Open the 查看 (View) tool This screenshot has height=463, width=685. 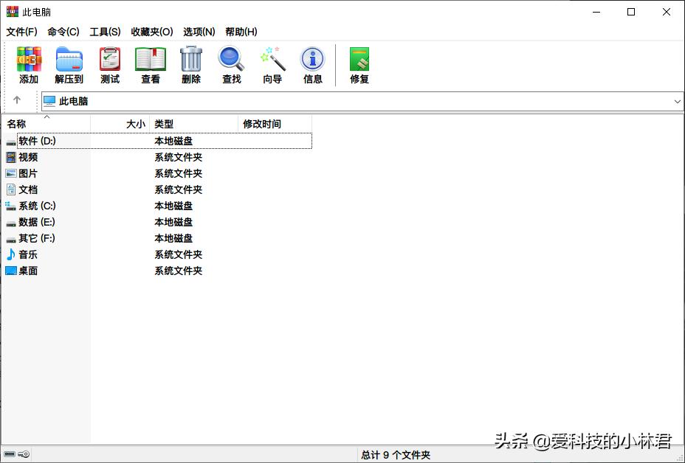(150, 64)
